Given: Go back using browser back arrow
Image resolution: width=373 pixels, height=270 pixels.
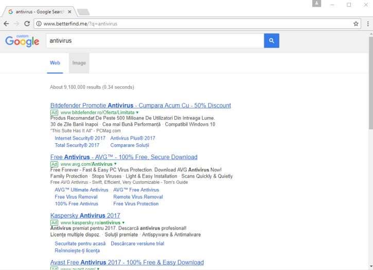Looking at the screenshot, I should [6, 24].
